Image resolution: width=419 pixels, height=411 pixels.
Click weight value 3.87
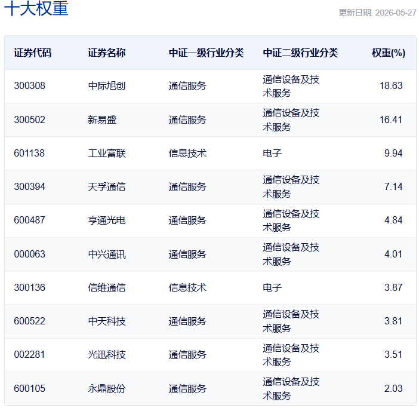tap(393, 287)
